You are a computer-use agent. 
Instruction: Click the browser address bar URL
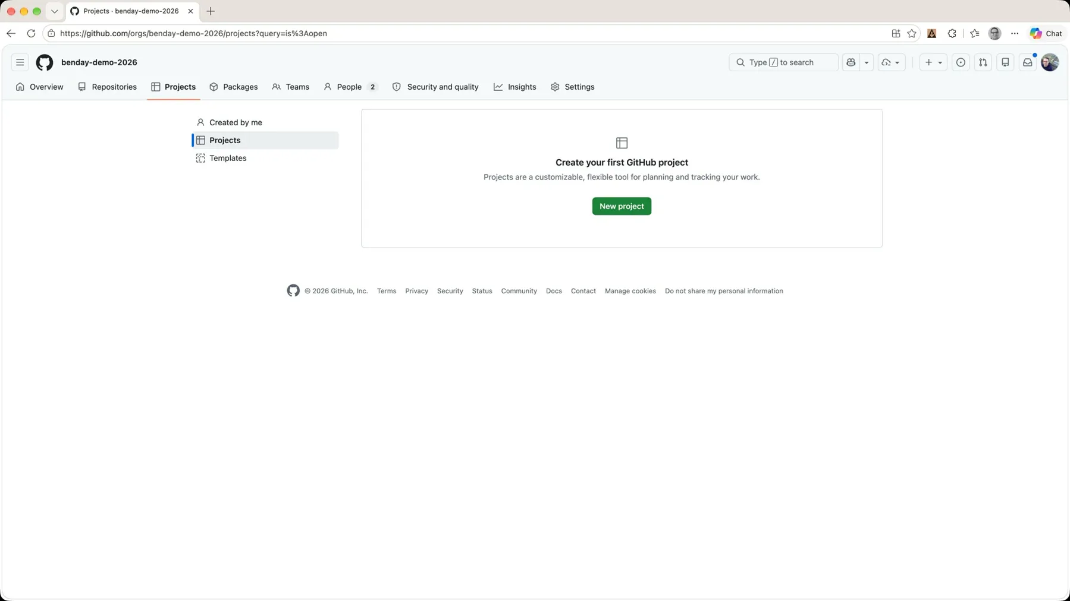(x=193, y=33)
